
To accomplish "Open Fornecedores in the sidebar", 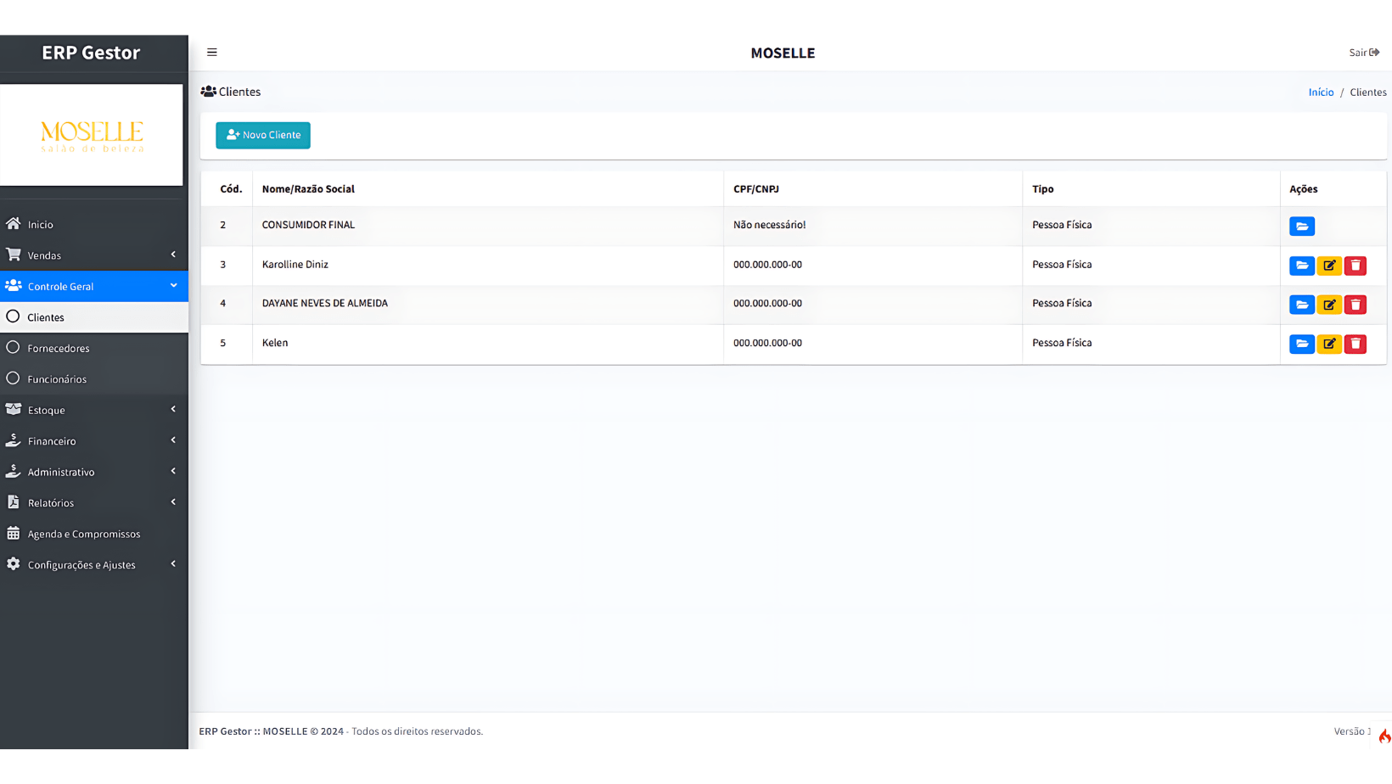I will [x=58, y=348].
